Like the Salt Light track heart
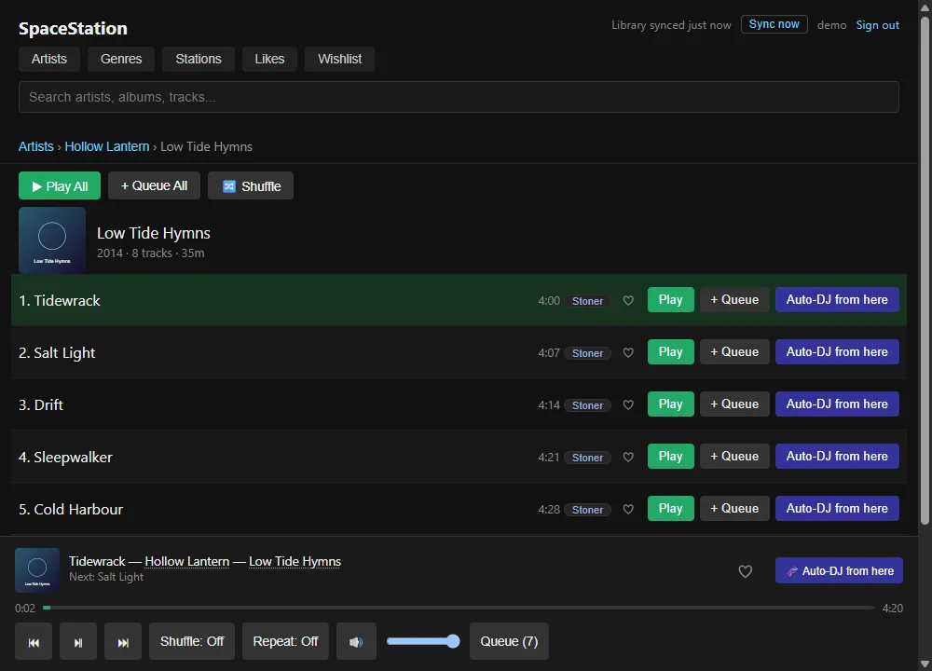932x671 pixels. (x=627, y=353)
